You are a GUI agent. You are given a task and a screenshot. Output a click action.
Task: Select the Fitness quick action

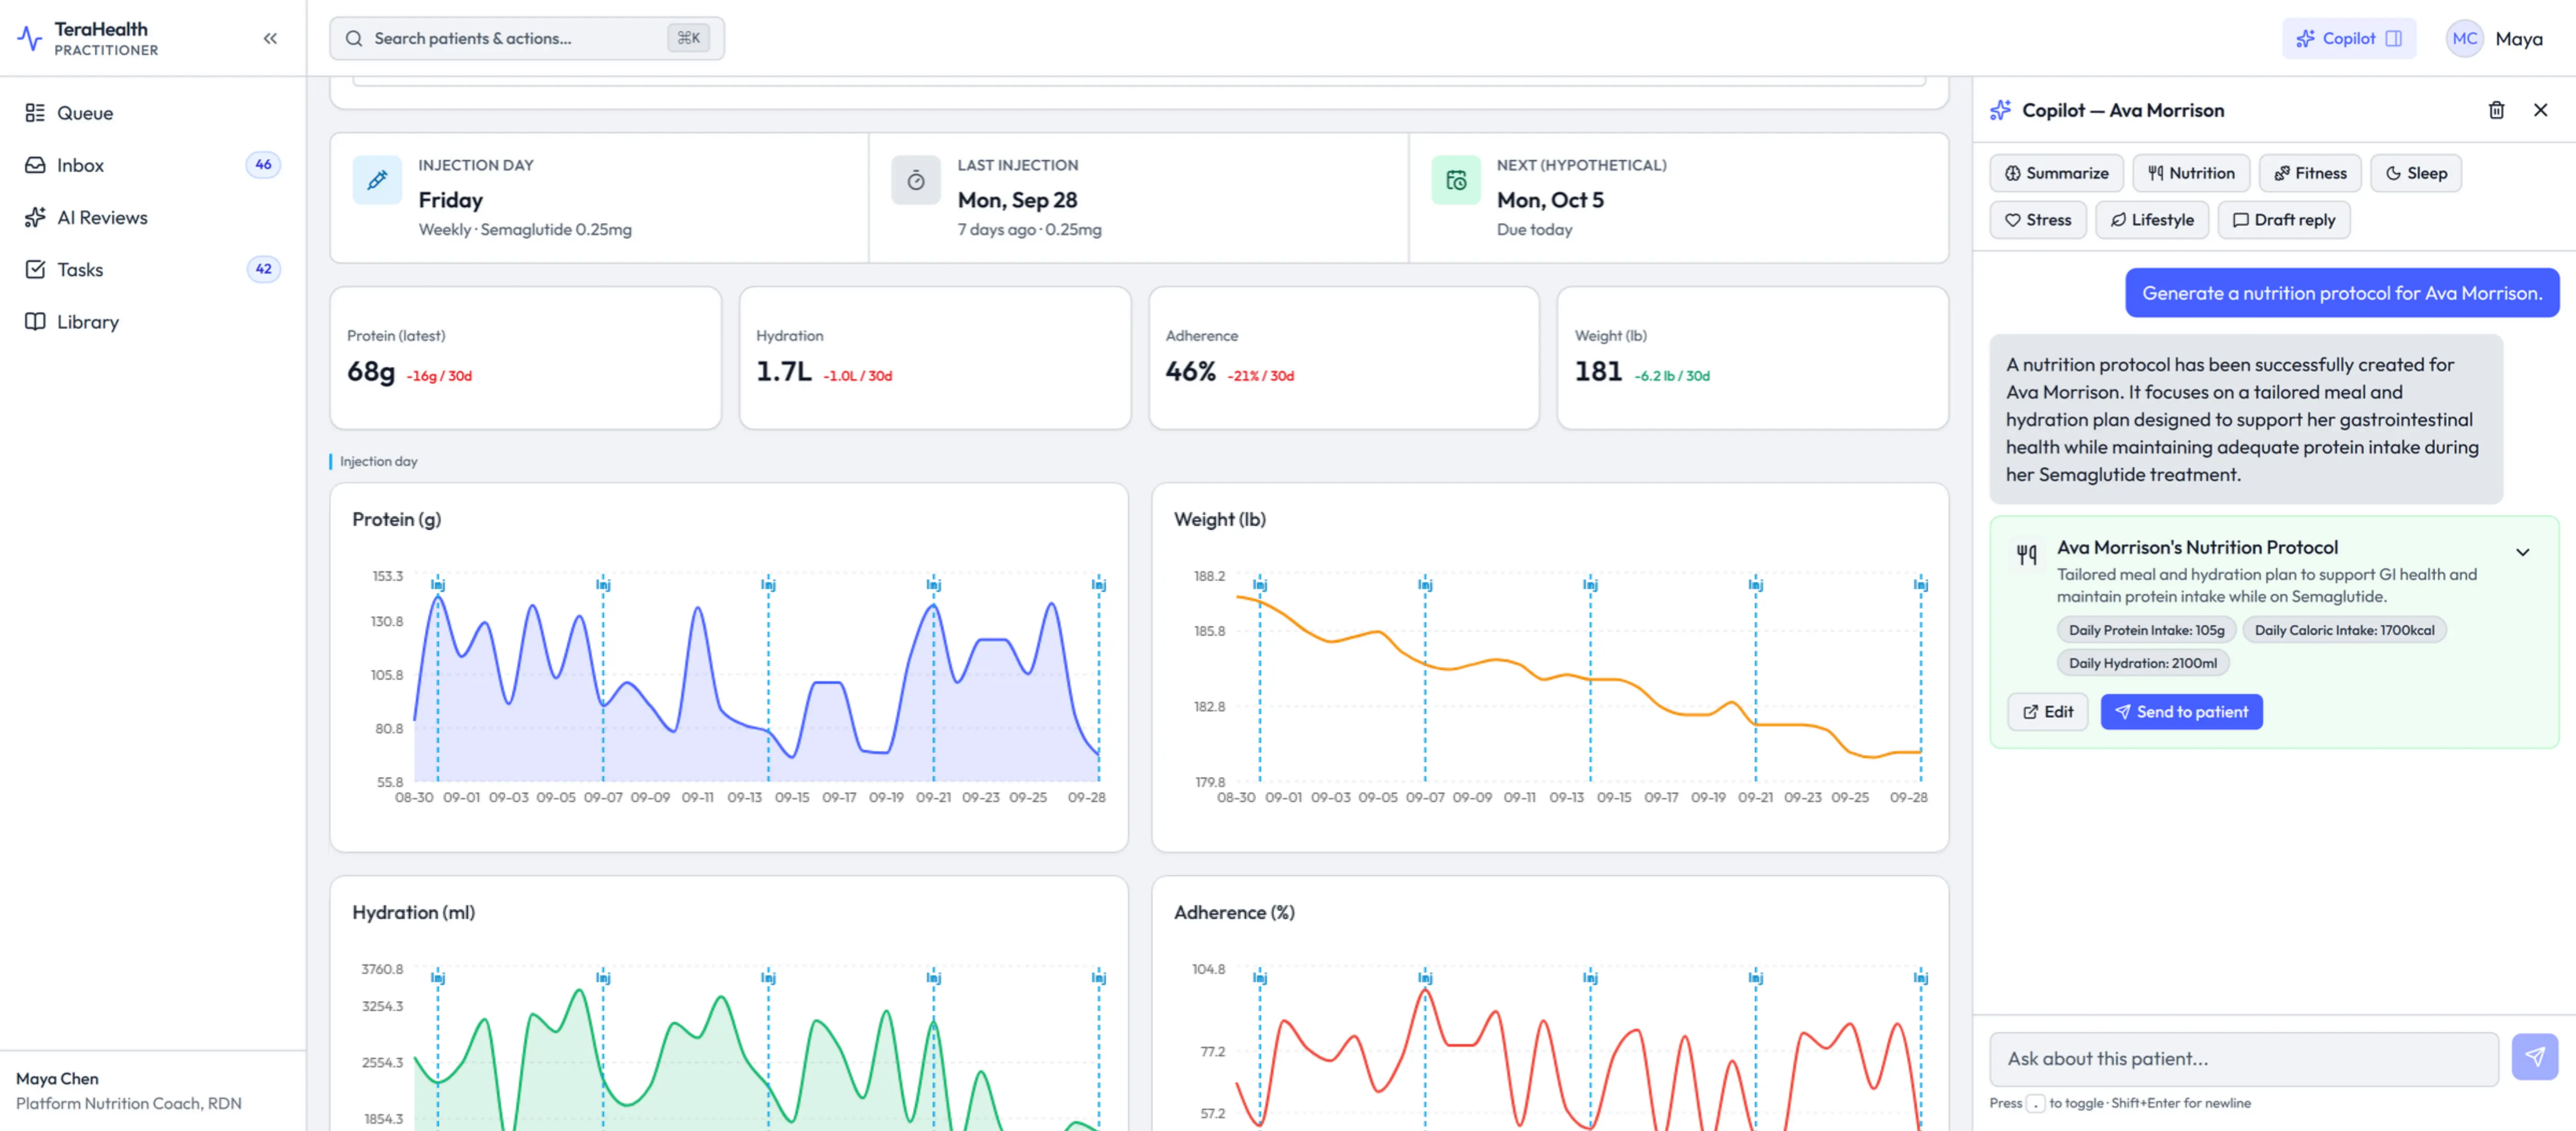click(2310, 173)
